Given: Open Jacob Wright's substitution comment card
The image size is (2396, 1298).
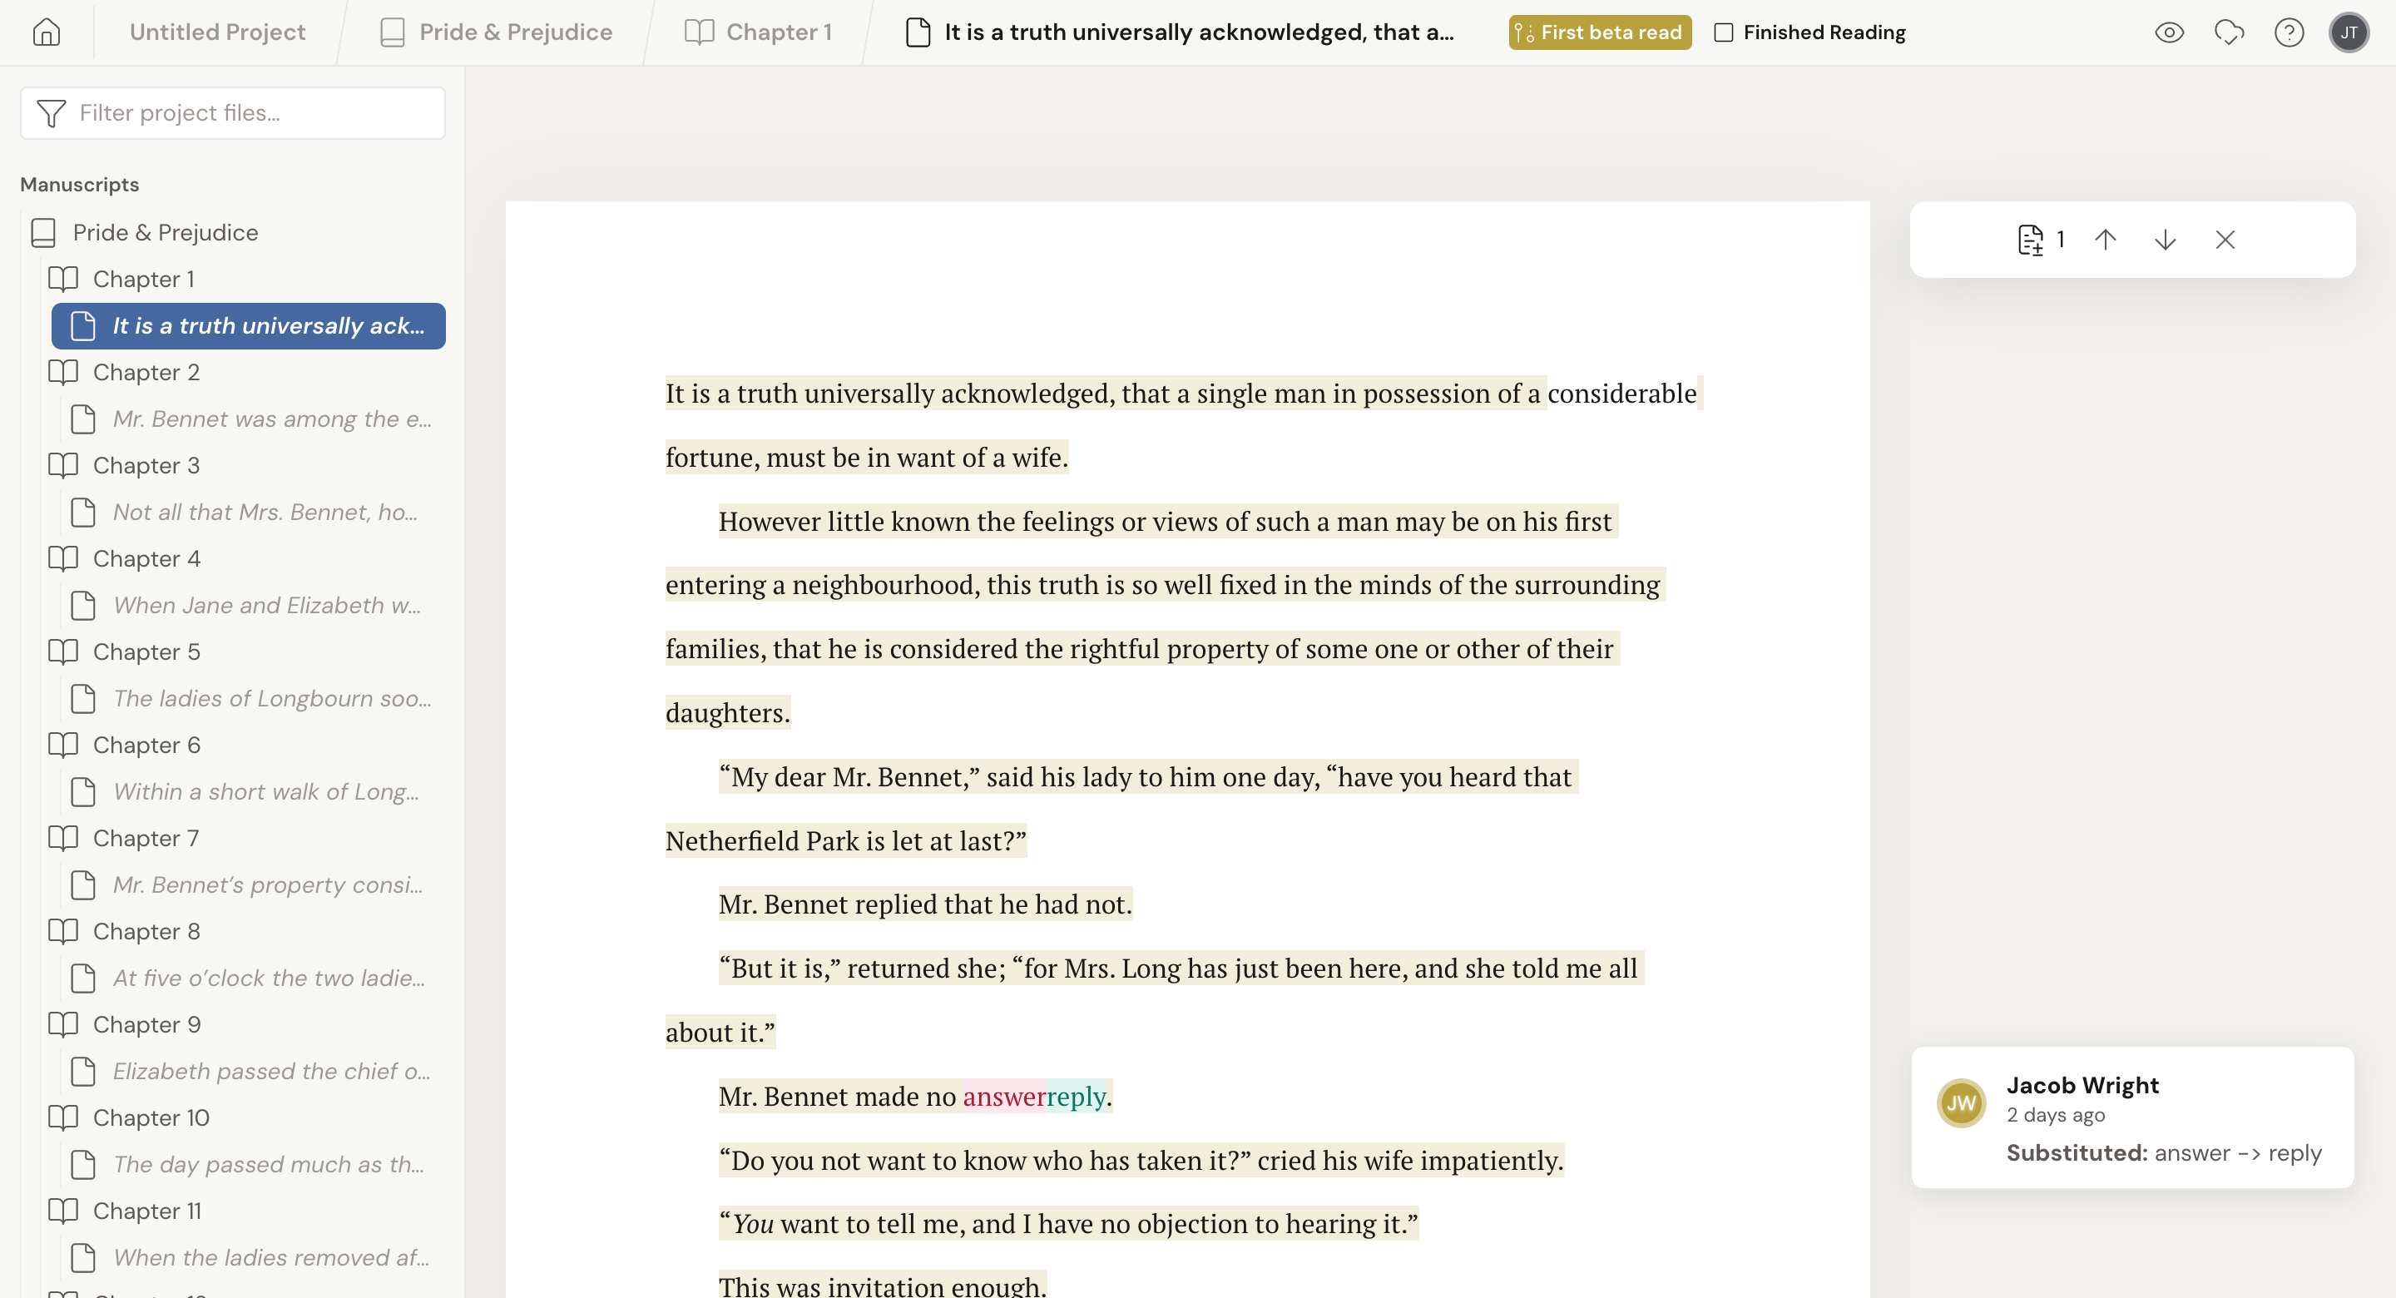Looking at the screenshot, I should pos(2131,1117).
